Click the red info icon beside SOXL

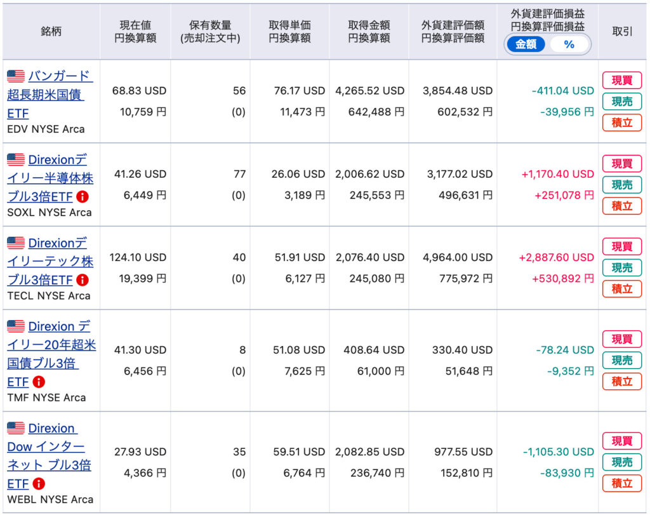coord(83,197)
